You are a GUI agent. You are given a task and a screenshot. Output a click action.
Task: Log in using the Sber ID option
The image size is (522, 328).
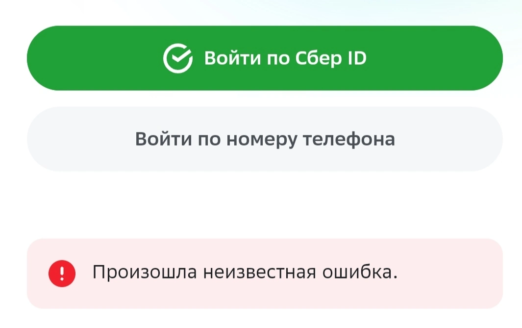(265, 58)
